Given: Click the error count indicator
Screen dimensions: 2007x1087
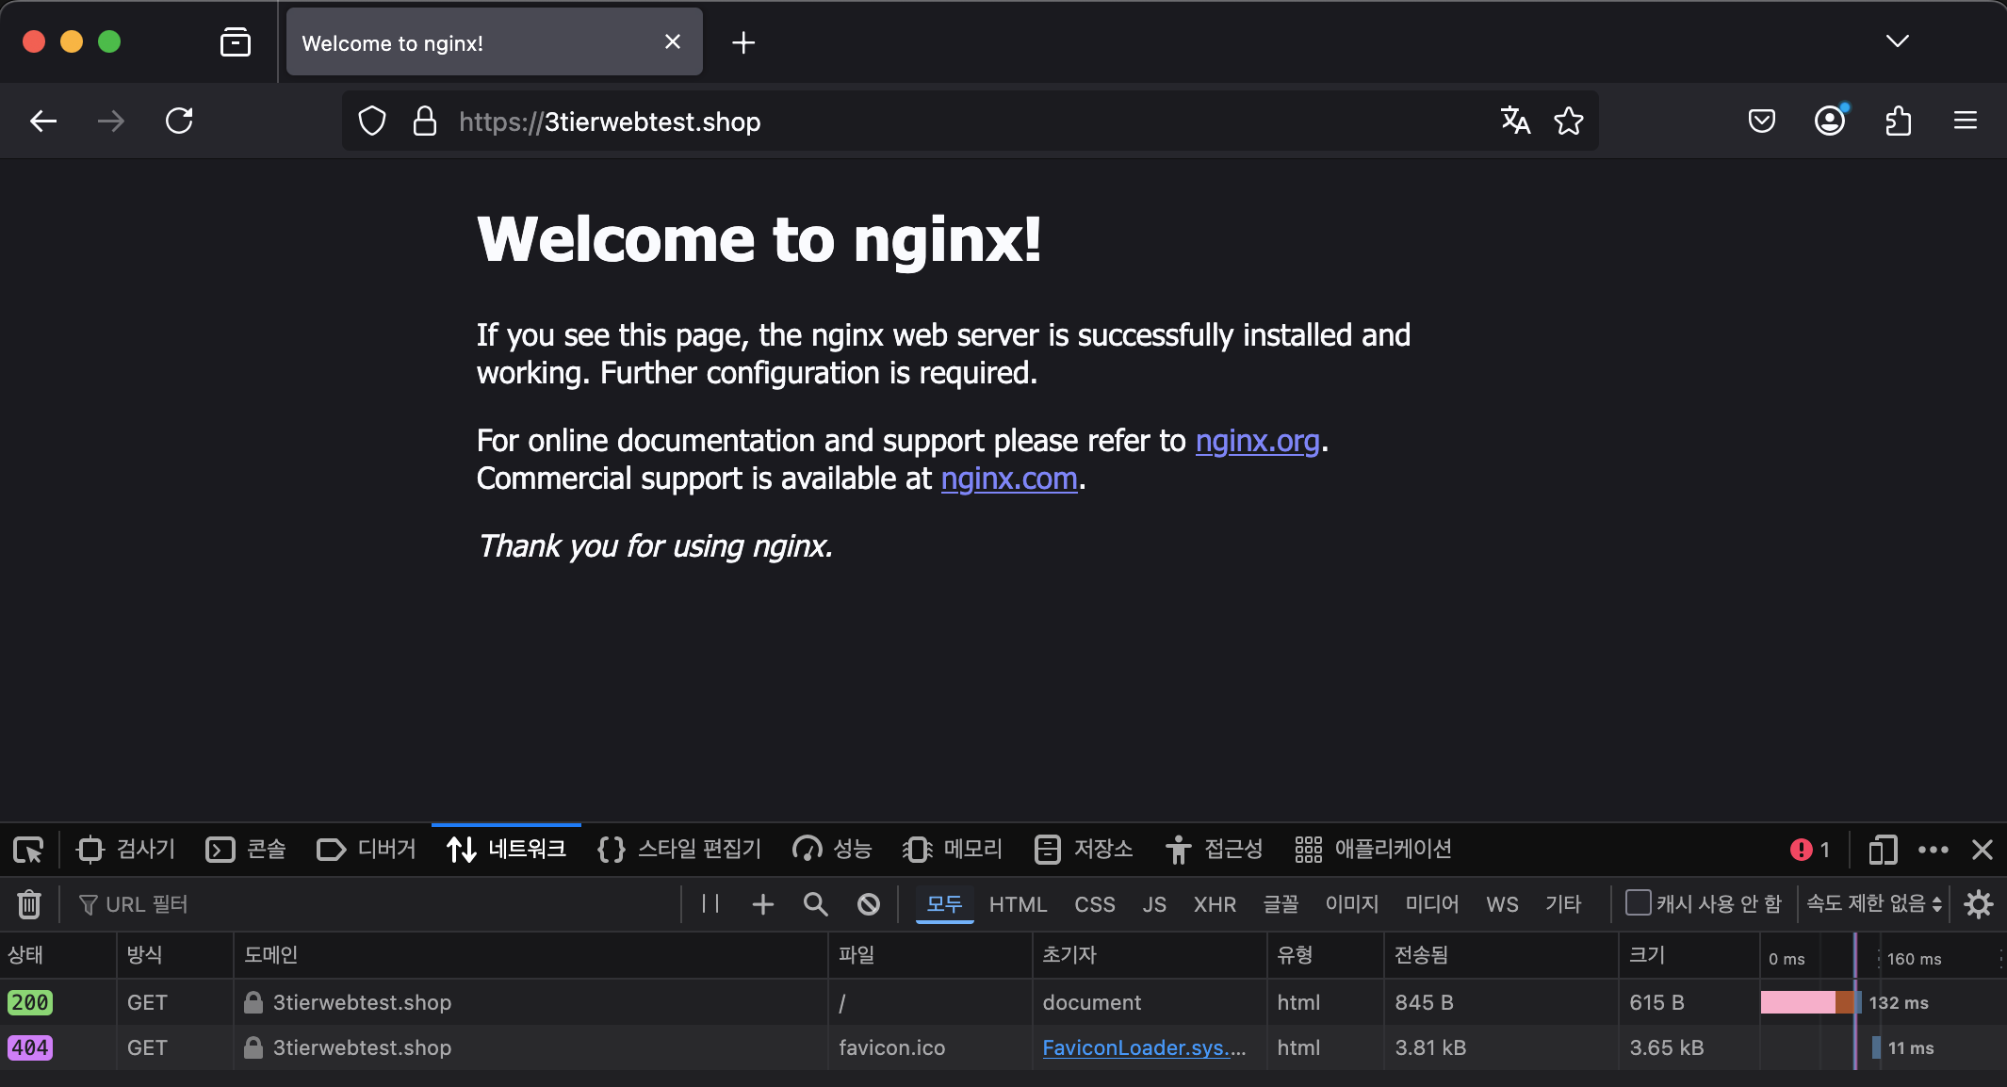Looking at the screenshot, I should pos(1810,850).
